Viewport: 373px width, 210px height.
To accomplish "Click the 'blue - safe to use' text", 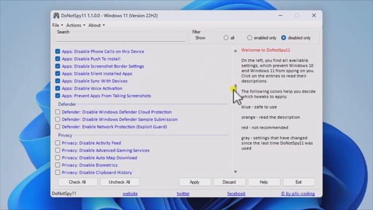I will tap(259, 107).
